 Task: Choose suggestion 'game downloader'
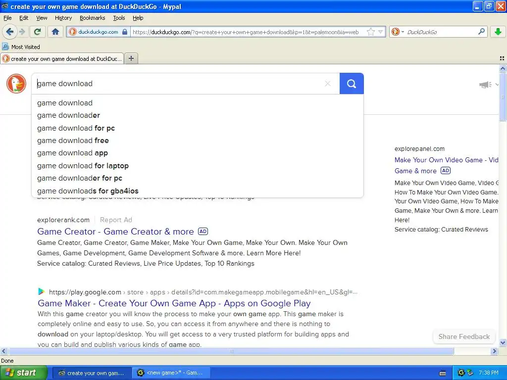coord(198,115)
